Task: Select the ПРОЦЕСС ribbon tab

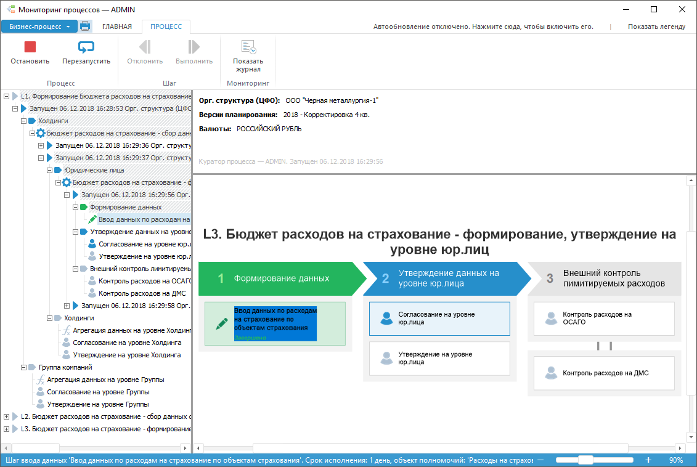Action: [x=166, y=26]
